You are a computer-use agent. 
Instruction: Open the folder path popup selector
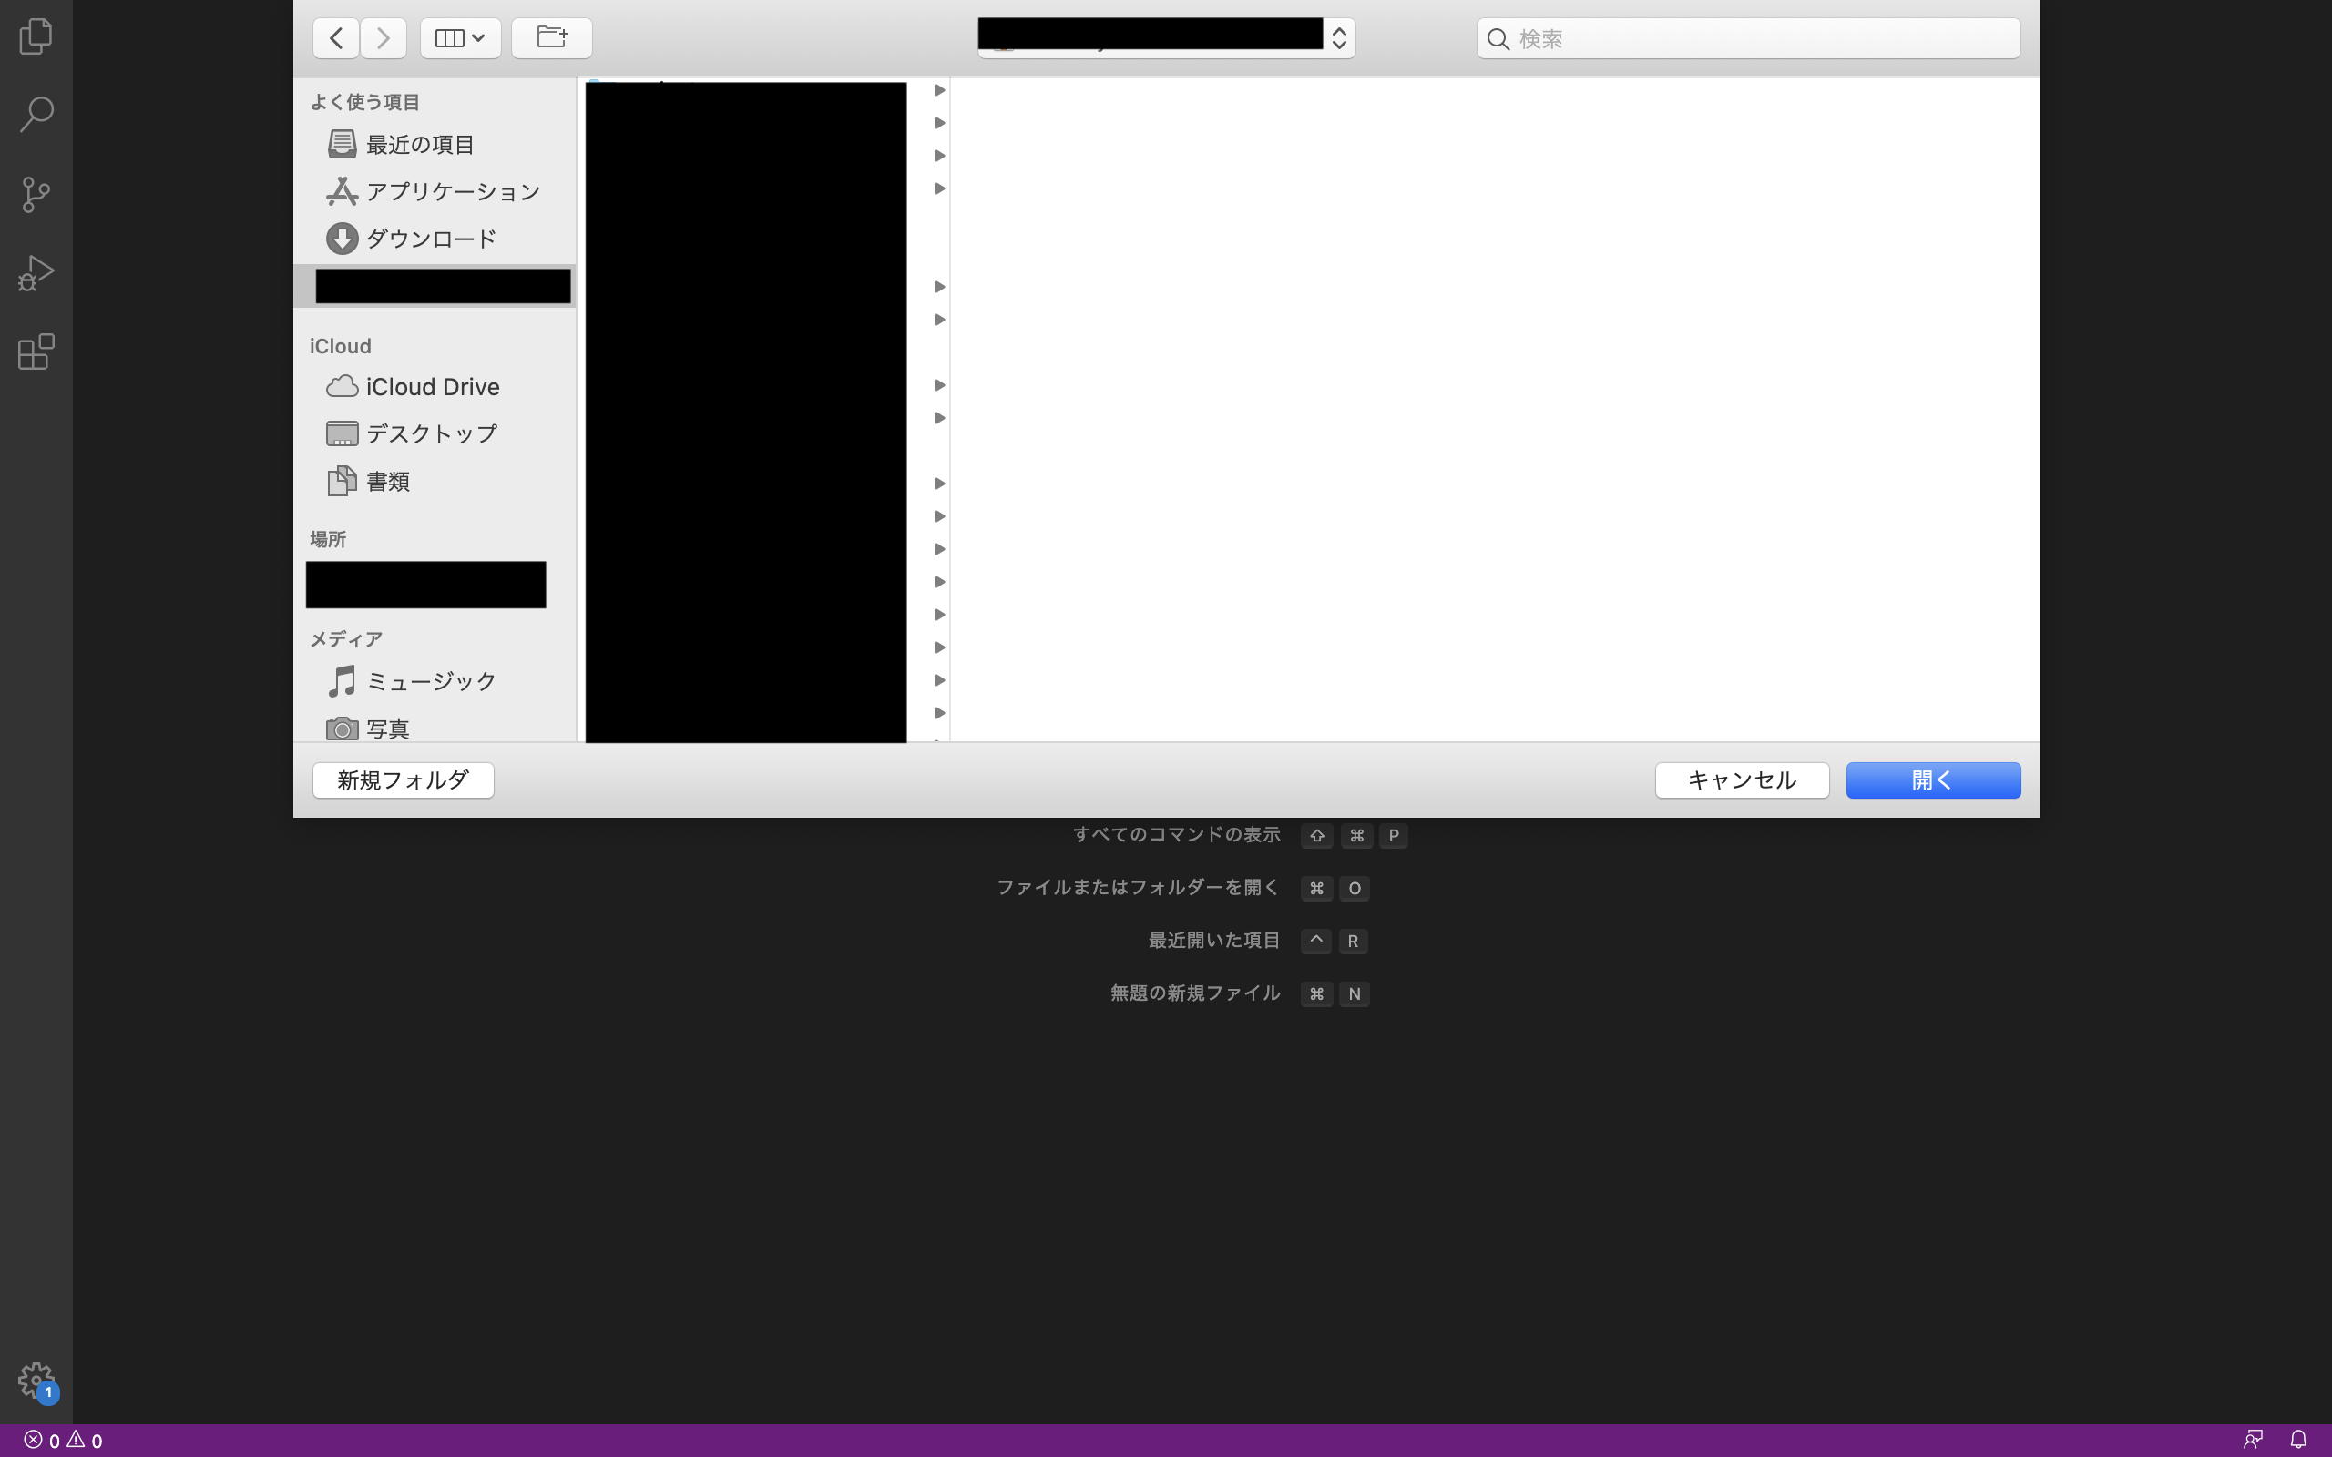pyautogui.click(x=1166, y=37)
